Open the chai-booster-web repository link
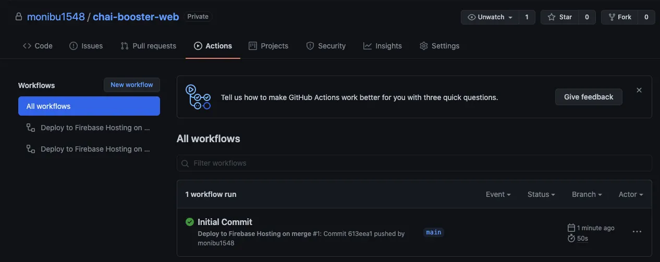This screenshot has width=660, height=262. pyautogui.click(x=136, y=17)
